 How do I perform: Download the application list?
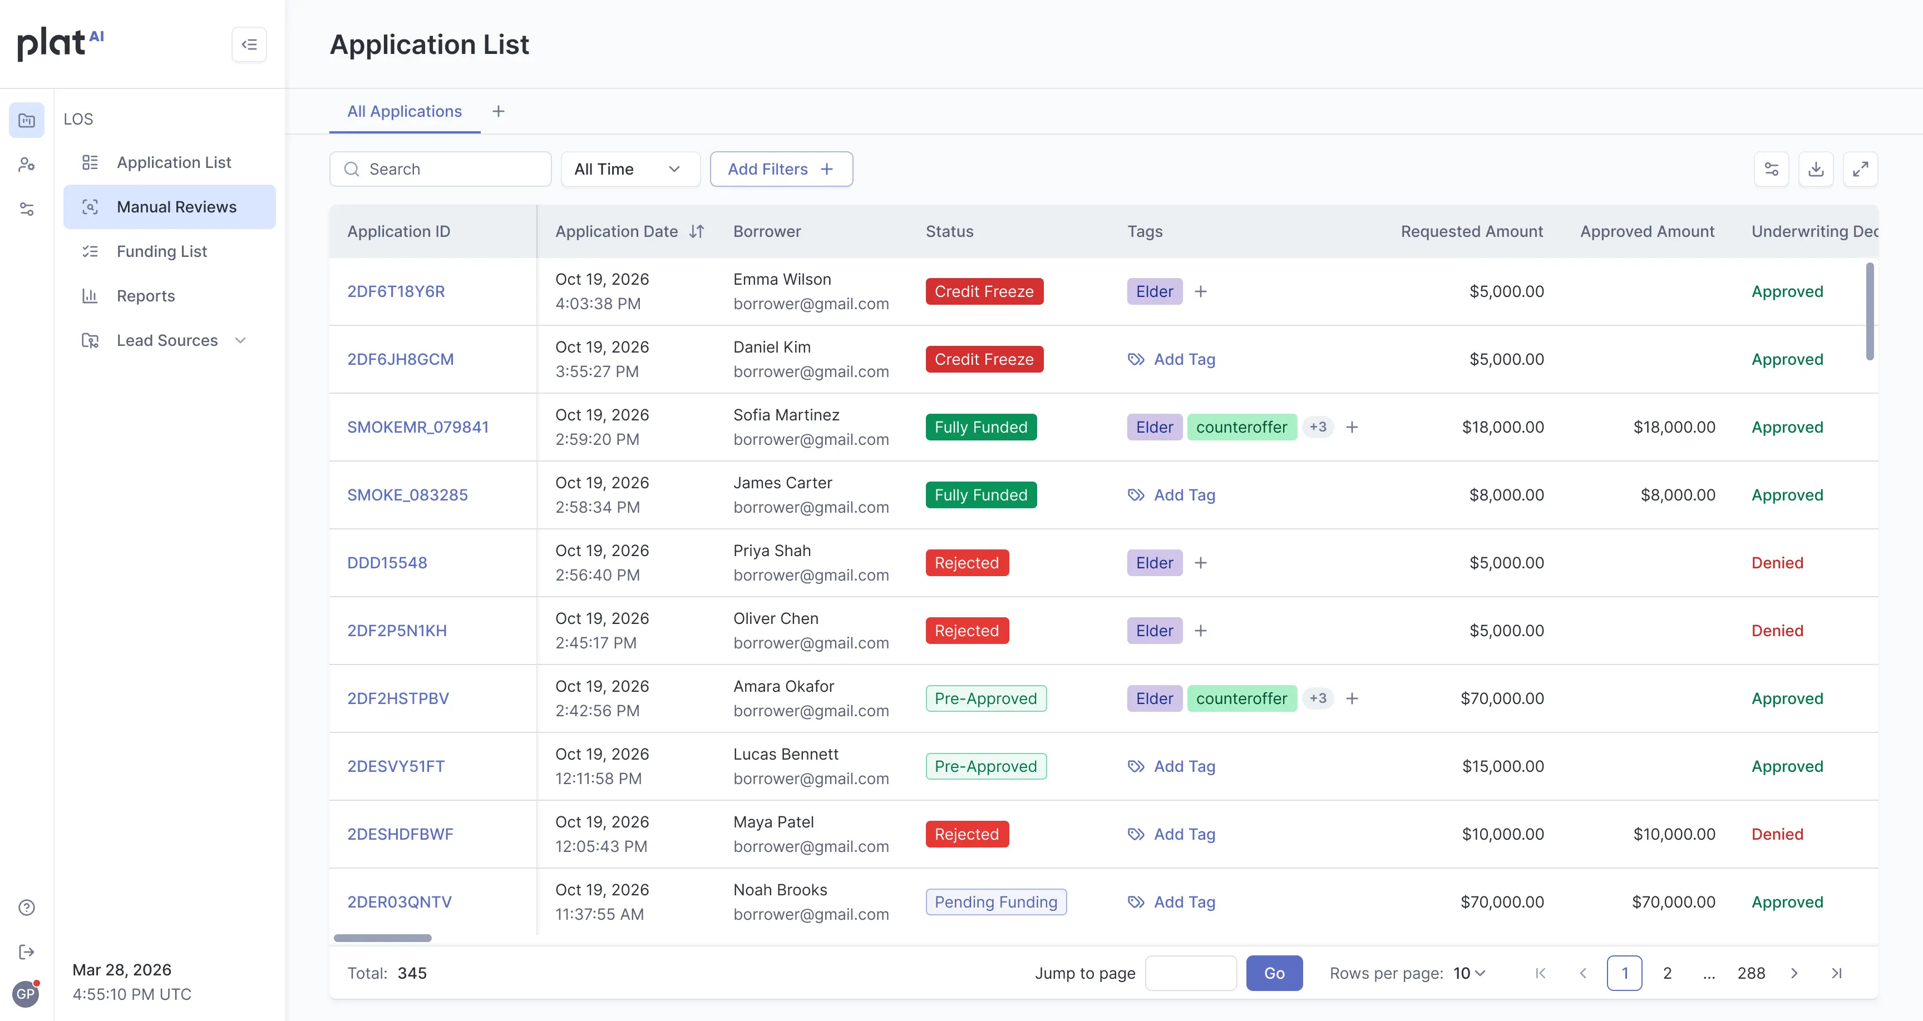[1816, 170]
